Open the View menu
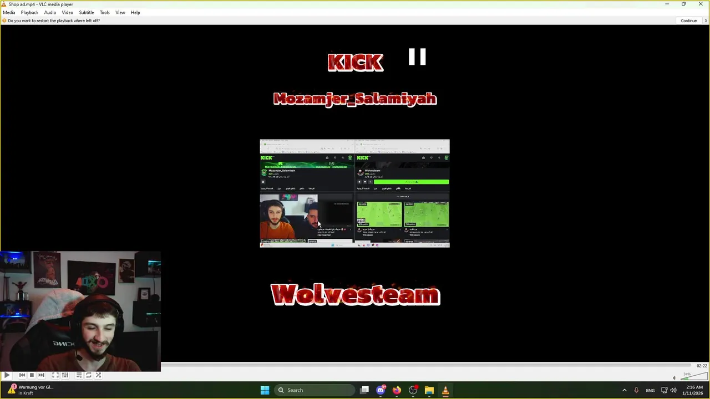 [x=120, y=12]
